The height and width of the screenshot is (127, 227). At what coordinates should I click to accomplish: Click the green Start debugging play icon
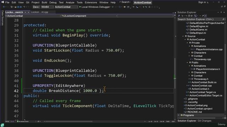pyautogui.click(x=80, y=7)
